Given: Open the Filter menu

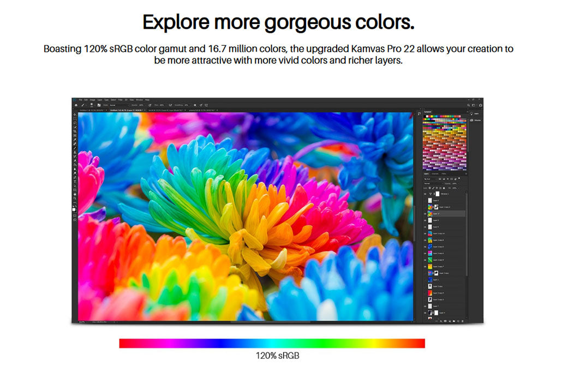Looking at the screenshot, I should point(120,100).
